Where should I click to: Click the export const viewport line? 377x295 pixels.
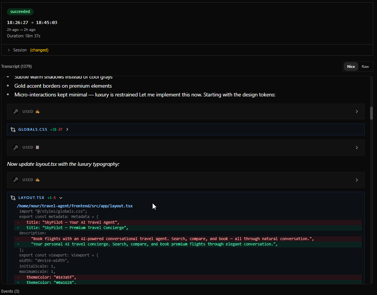click(59, 255)
